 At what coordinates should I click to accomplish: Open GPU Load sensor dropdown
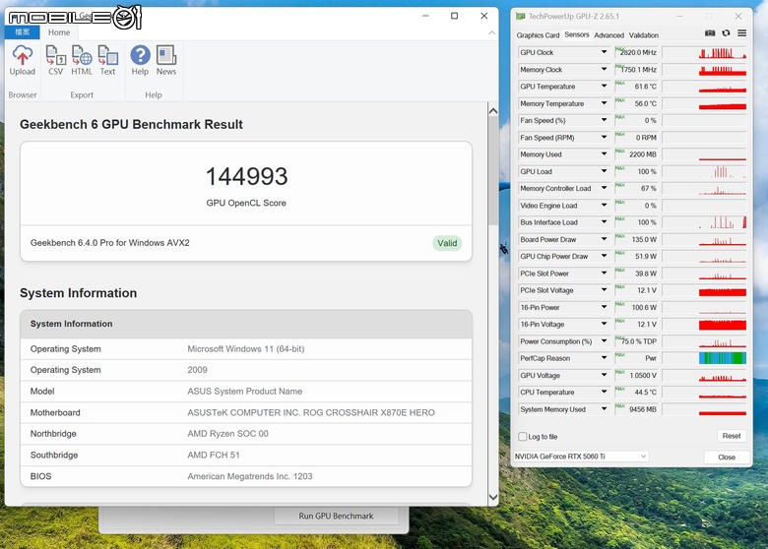click(604, 171)
